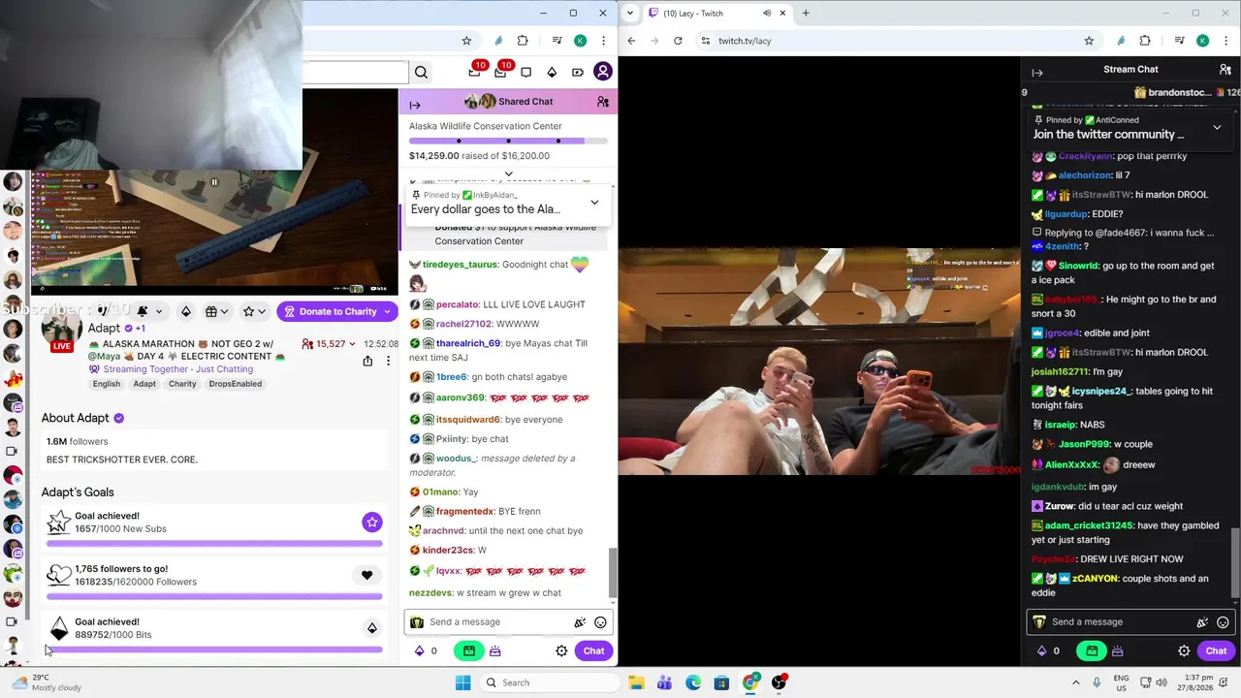Open the Streaming Together link
The image size is (1241, 698).
(x=145, y=369)
